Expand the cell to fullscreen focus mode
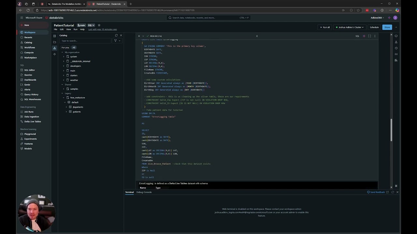This screenshot has height=234, width=417. tap(369, 36)
